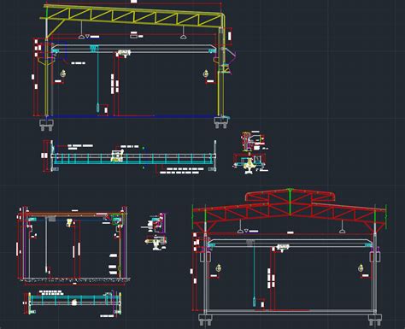Click the hatched ground line of the small section
Screen dimensions: 405x329
click(x=75, y=280)
